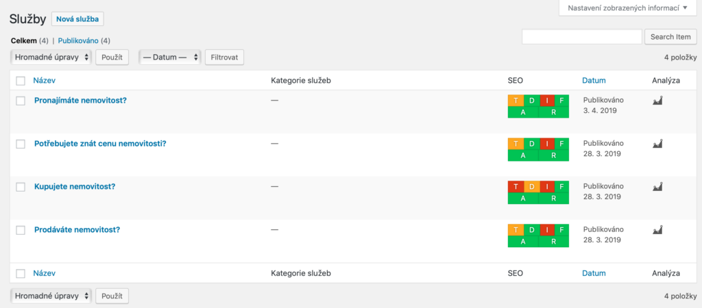Check the box for Pronajímáte nemovitost?
The width and height of the screenshot is (702, 308).
click(x=21, y=101)
